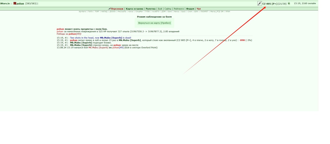Open the СиндМаг shortcut link
Viewport: 330px width, 144px height.
pyautogui.click(x=139, y=12)
